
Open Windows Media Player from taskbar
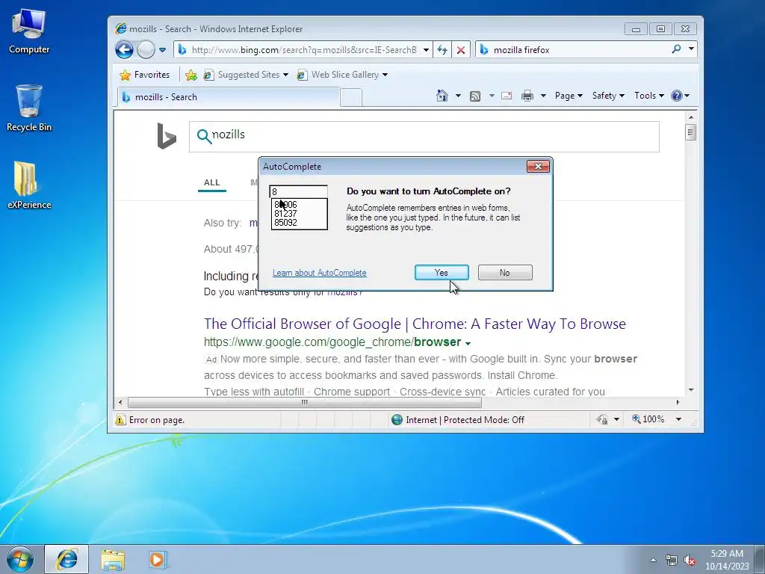[x=158, y=559]
